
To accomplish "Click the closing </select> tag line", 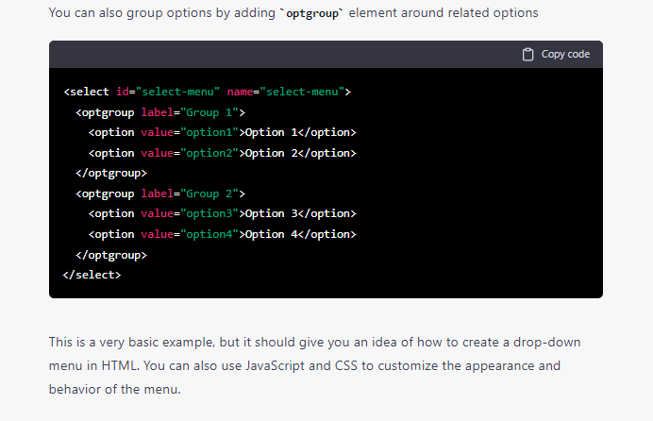I will [x=92, y=275].
